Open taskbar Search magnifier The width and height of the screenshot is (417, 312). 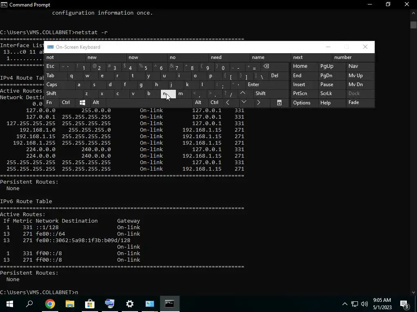coord(29,303)
